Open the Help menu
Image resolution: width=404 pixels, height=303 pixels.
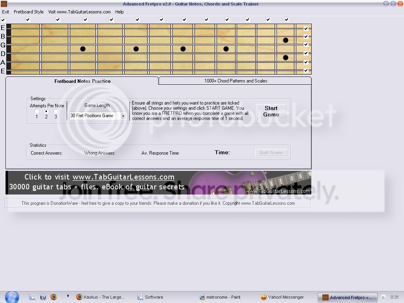(x=119, y=12)
